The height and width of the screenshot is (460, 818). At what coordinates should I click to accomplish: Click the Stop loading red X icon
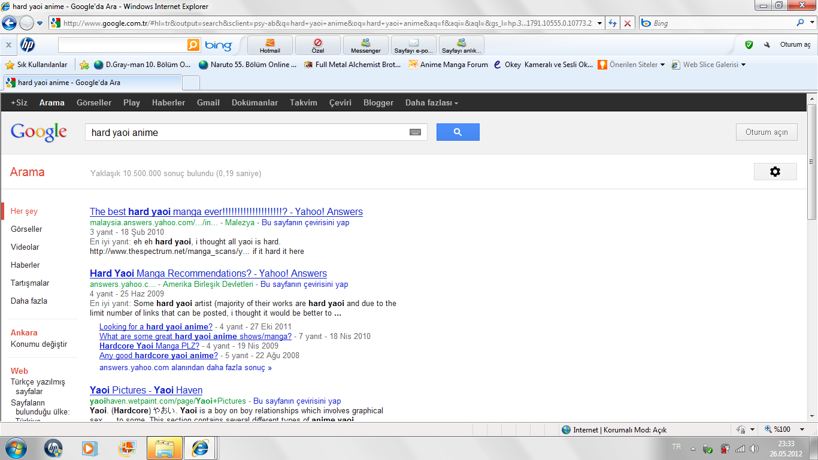[x=627, y=23]
